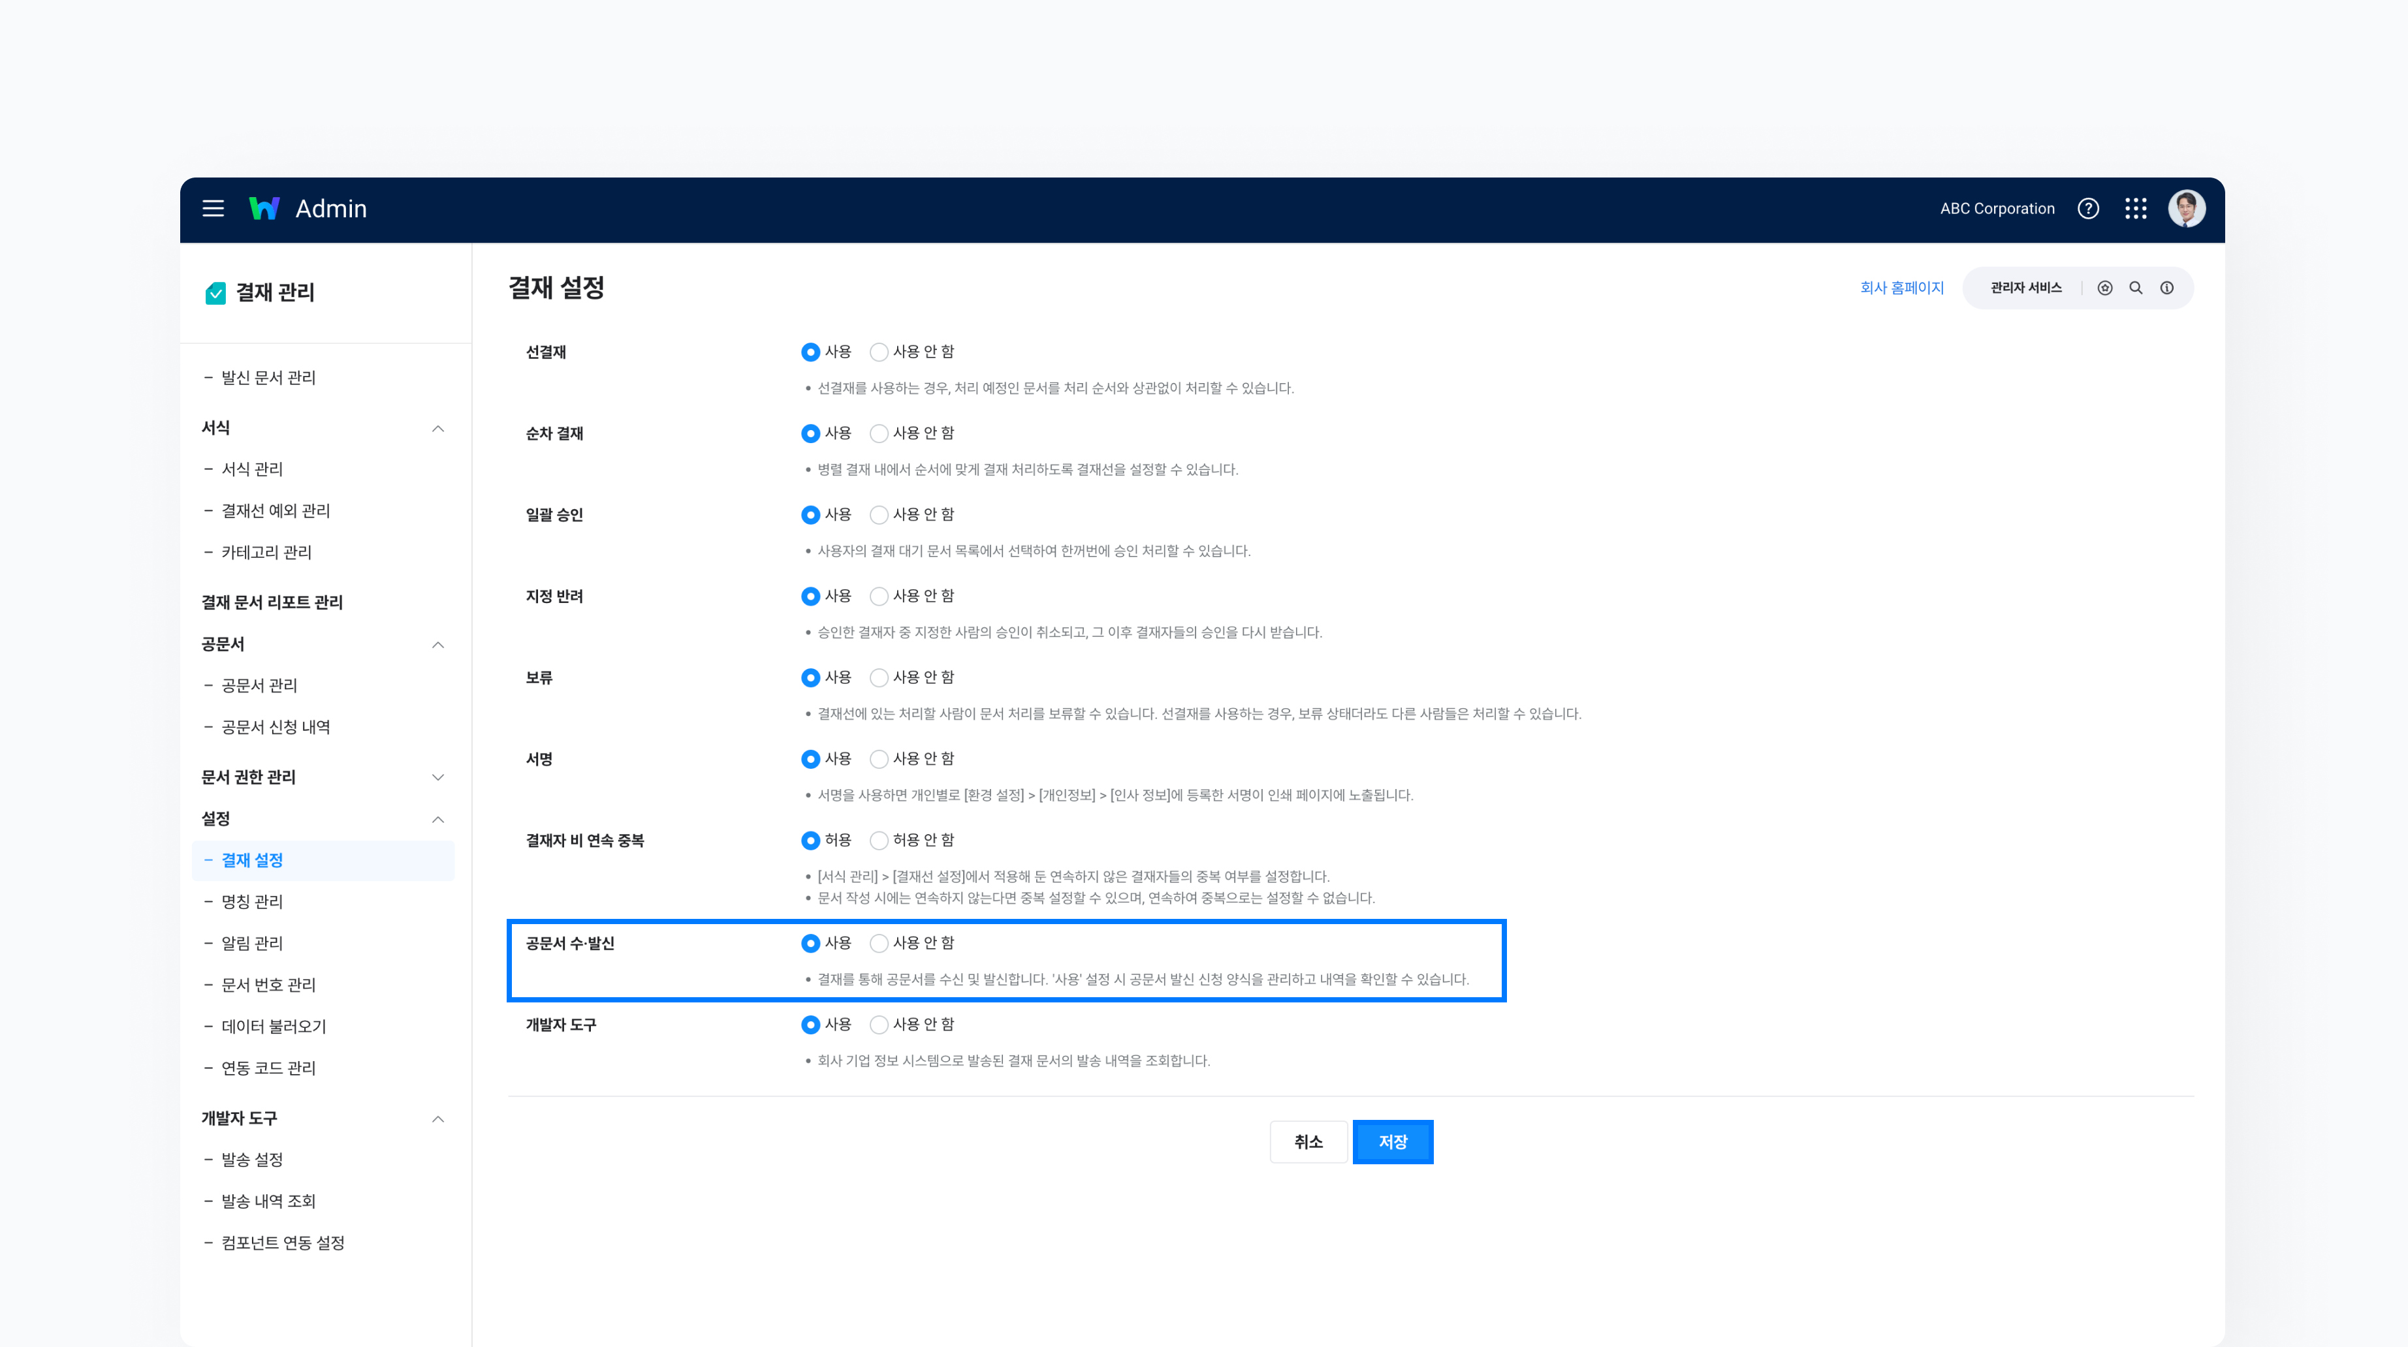This screenshot has width=2408, height=1347.
Task: Open the apps grid launcher
Action: click(2135, 208)
